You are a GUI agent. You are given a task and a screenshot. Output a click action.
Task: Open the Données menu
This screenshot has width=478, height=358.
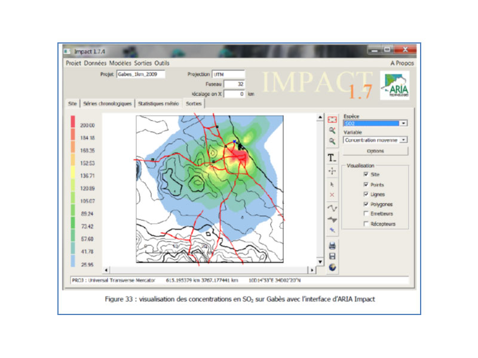click(x=95, y=63)
